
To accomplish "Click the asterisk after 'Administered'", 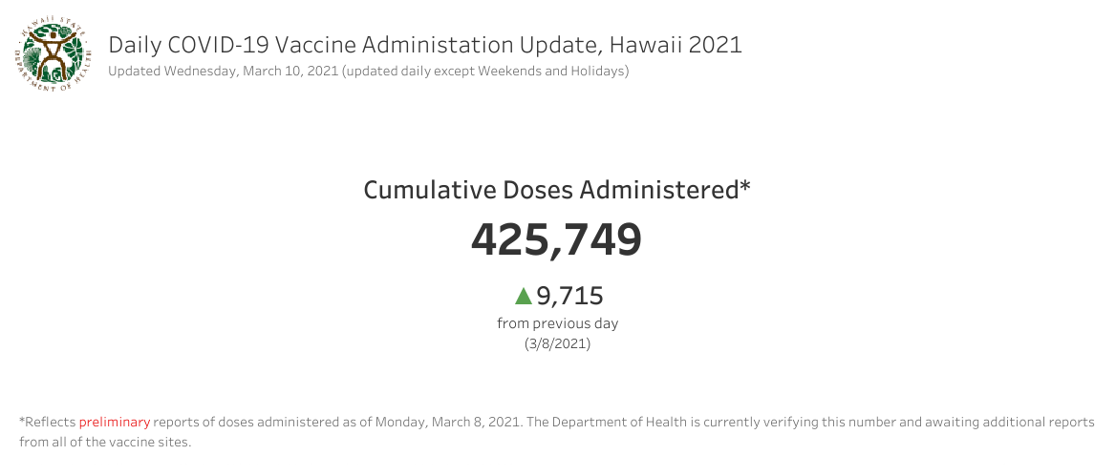I will click(x=745, y=186).
